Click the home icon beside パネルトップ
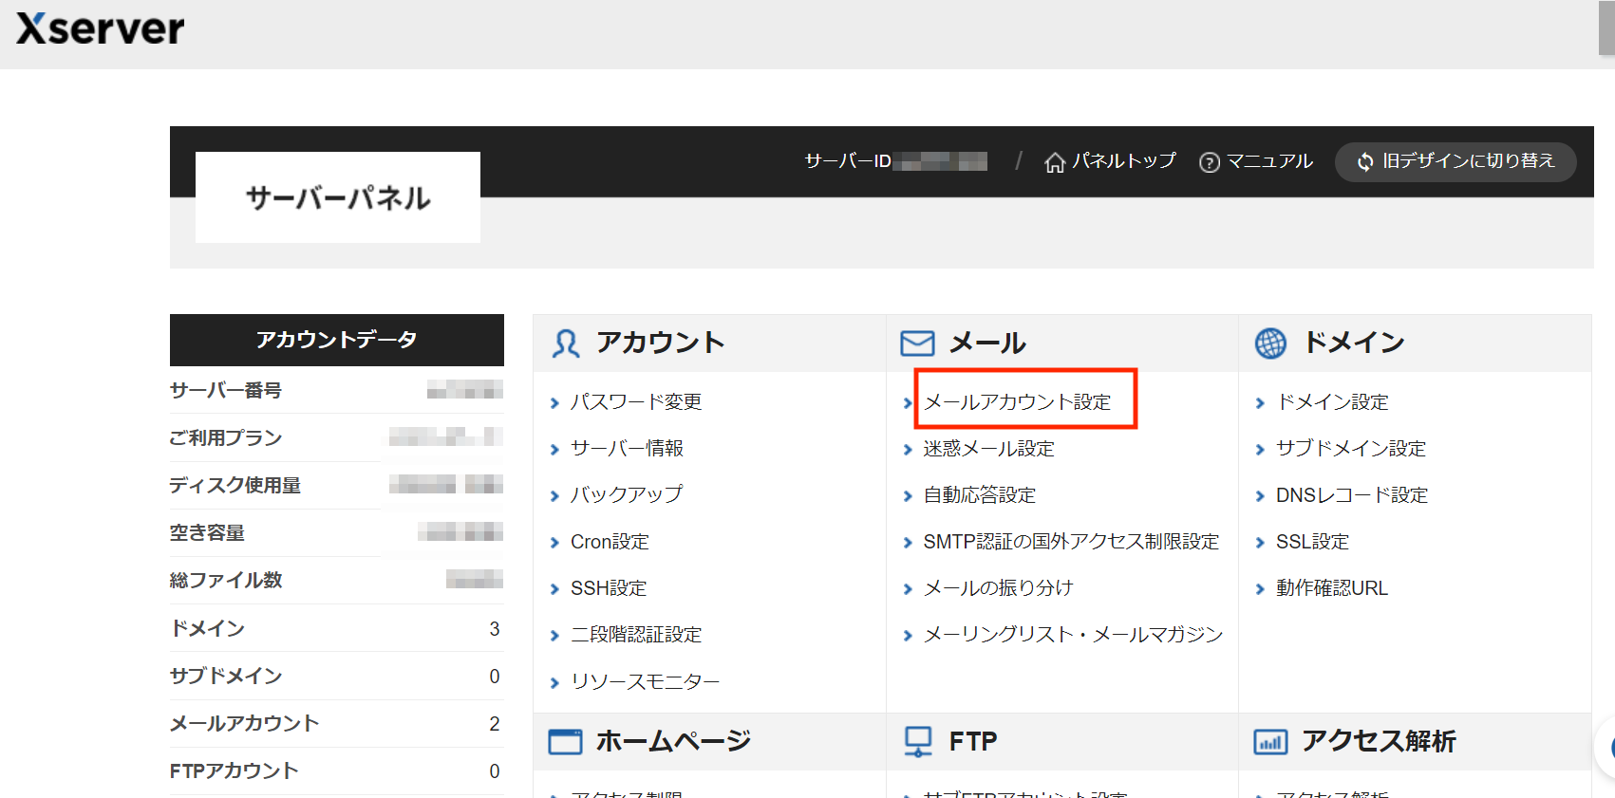 point(1054,163)
